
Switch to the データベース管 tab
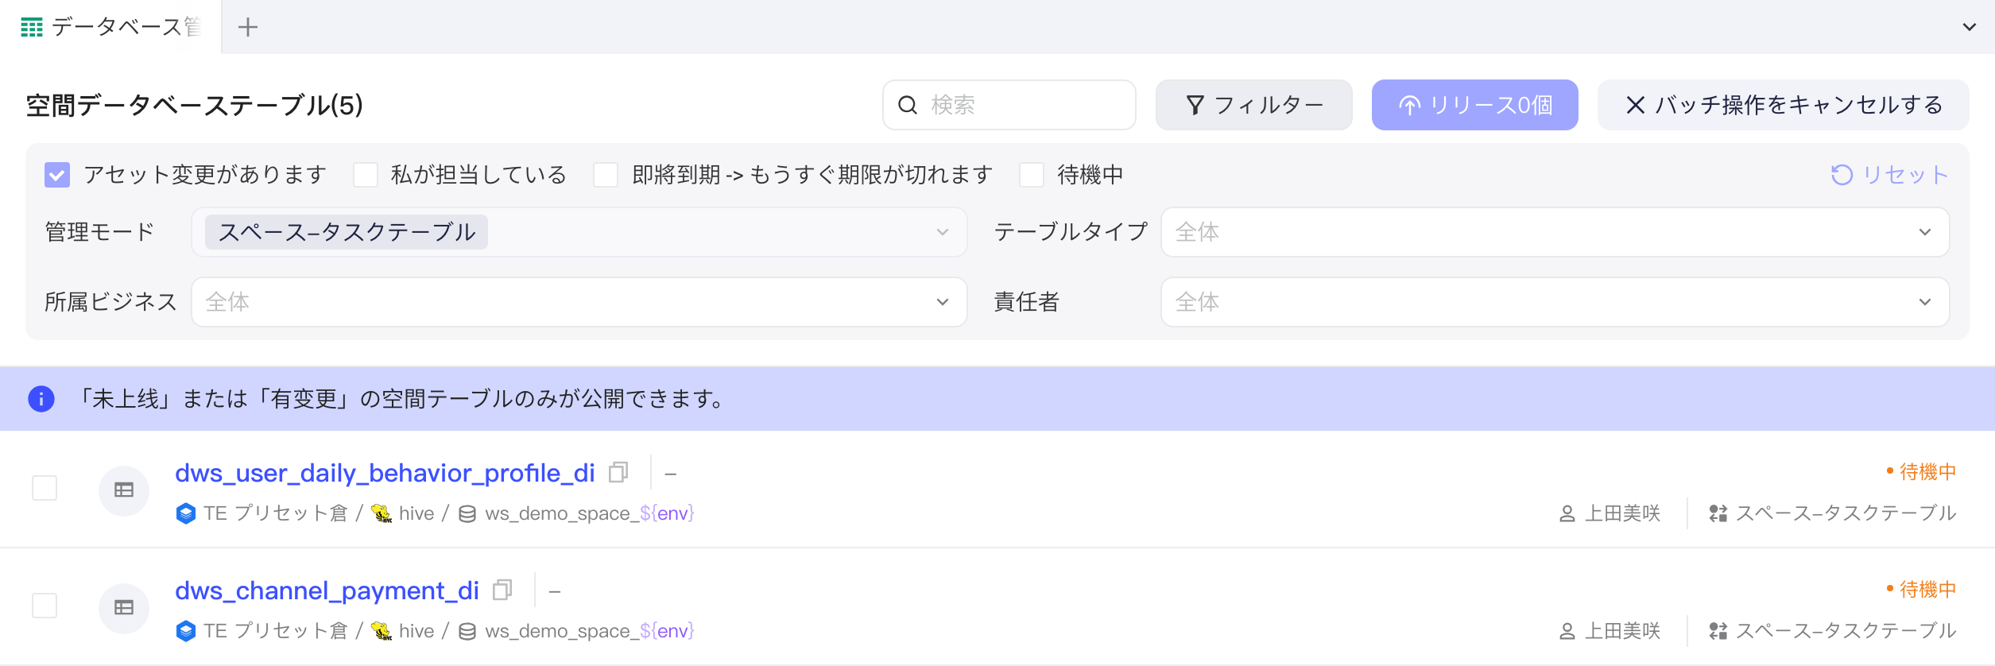tap(110, 27)
